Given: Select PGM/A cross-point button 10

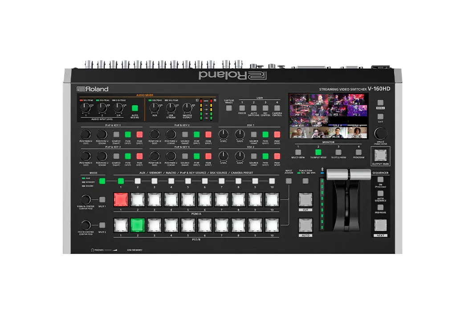Looking at the screenshot, I should coord(272,200).
